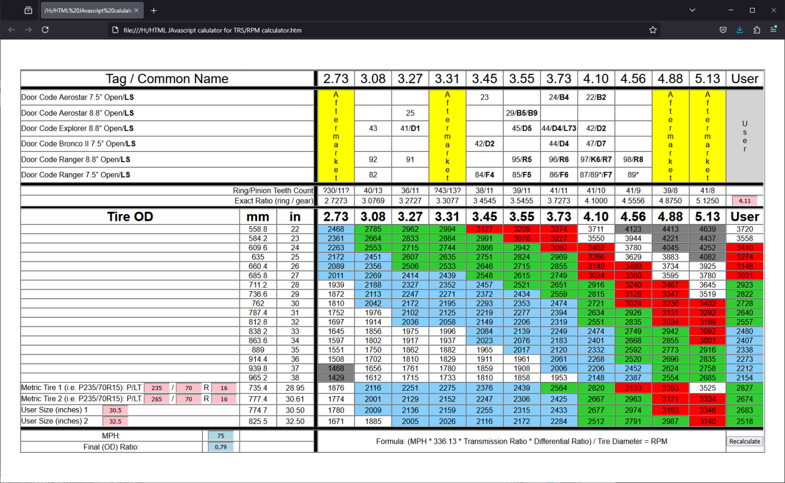Open the browser application menu
Screen dimensions: 785x483
point(774,30)
